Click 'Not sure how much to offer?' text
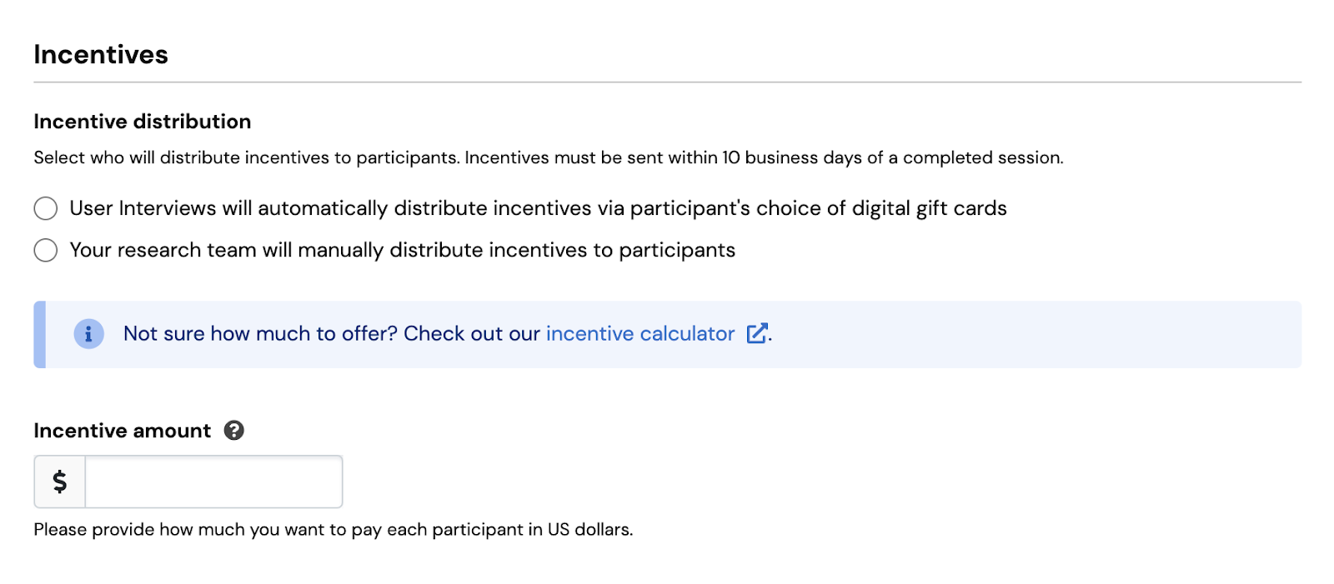The width and height of the screenshot is (1334, 584). point(260,334)
